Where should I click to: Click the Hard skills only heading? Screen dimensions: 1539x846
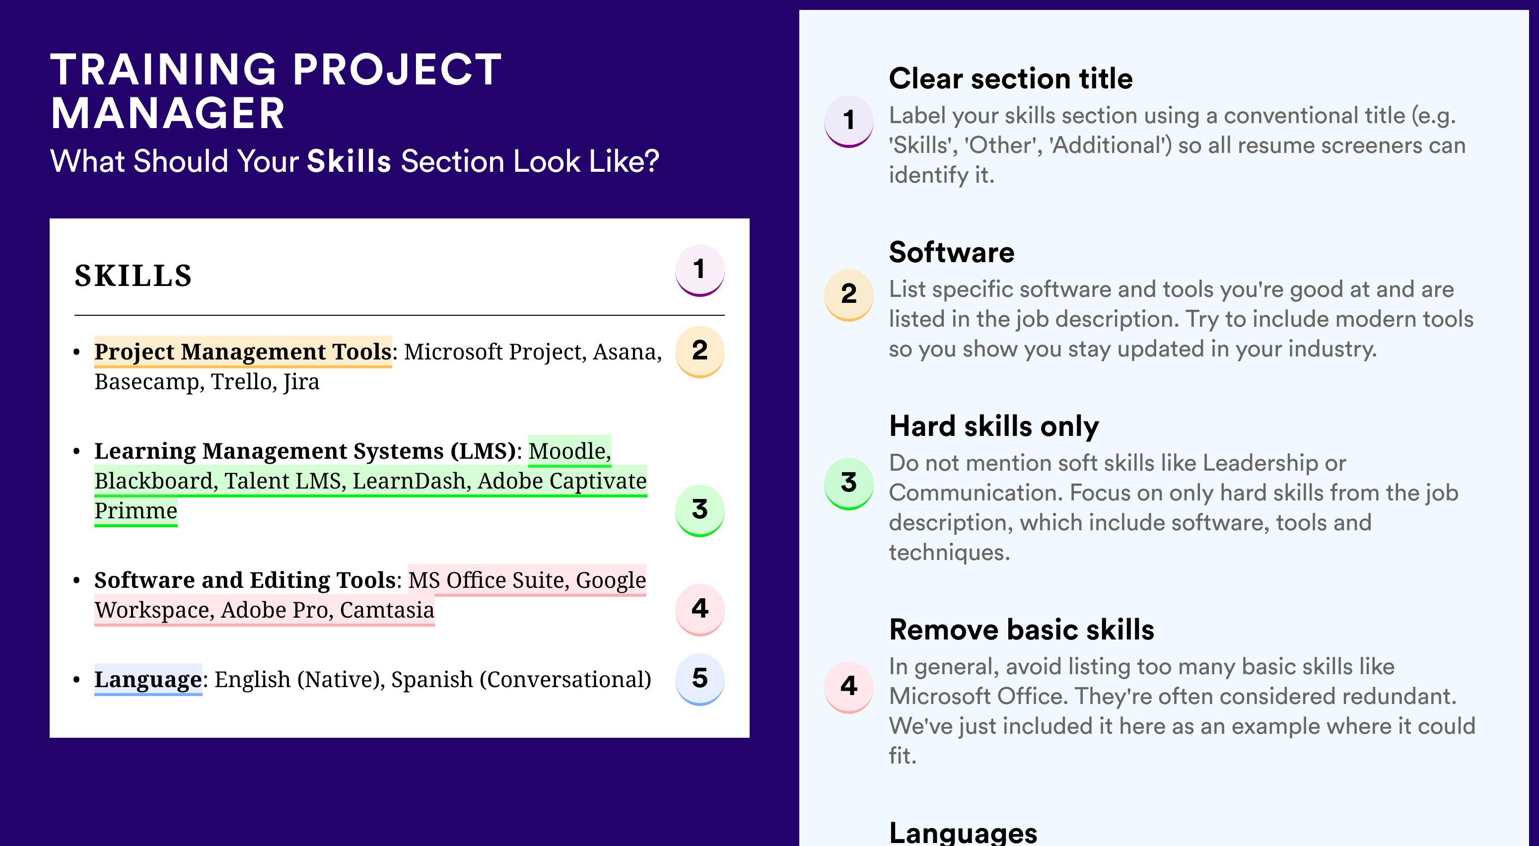[x=994, y=426]
